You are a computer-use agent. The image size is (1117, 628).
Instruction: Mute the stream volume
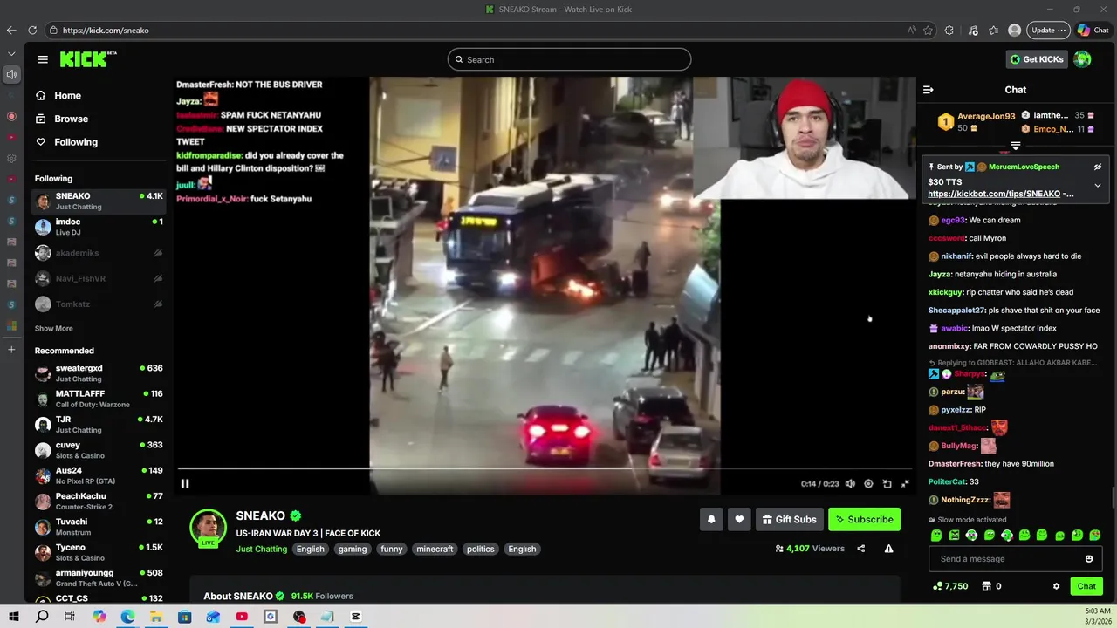tap(850, 483)
